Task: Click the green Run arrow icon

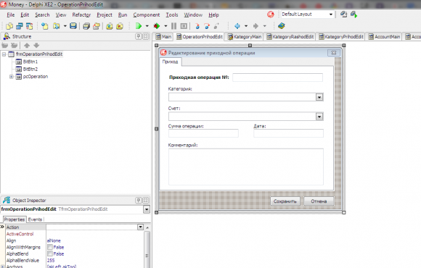Action: pos(139,26)
